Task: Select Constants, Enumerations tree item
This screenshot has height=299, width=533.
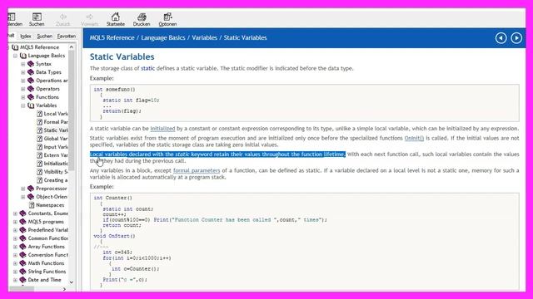Action: click(x=48, y=213)
